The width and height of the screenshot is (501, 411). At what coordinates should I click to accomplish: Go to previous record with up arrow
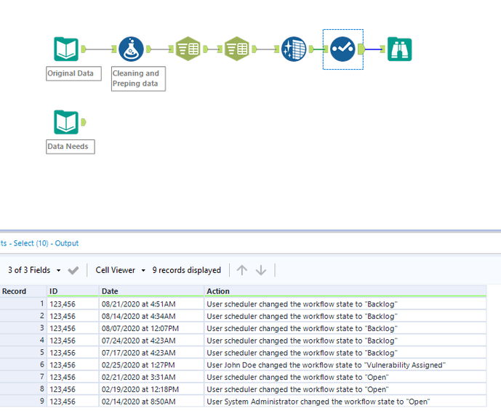click(x=242, y=270)
